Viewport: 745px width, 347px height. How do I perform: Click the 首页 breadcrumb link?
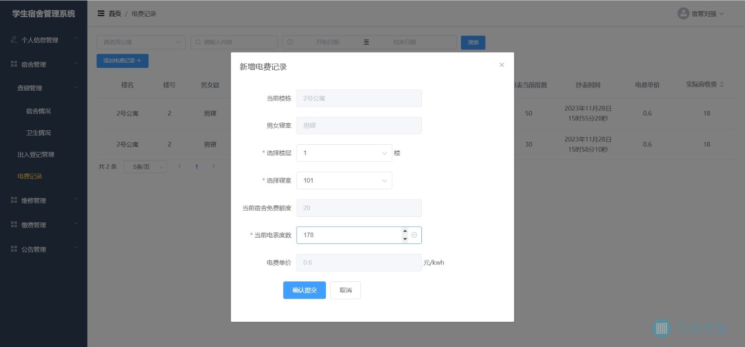click(x=115, y=13)
